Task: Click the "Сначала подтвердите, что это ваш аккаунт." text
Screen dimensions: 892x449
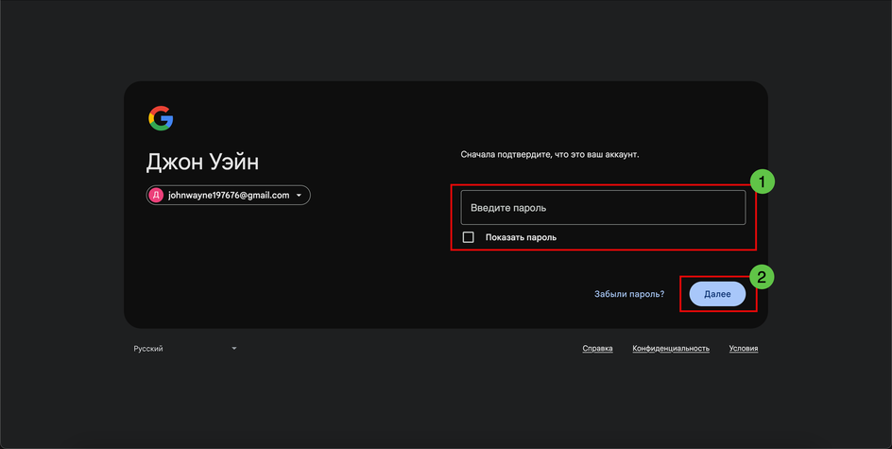Action: coord(550,154)
